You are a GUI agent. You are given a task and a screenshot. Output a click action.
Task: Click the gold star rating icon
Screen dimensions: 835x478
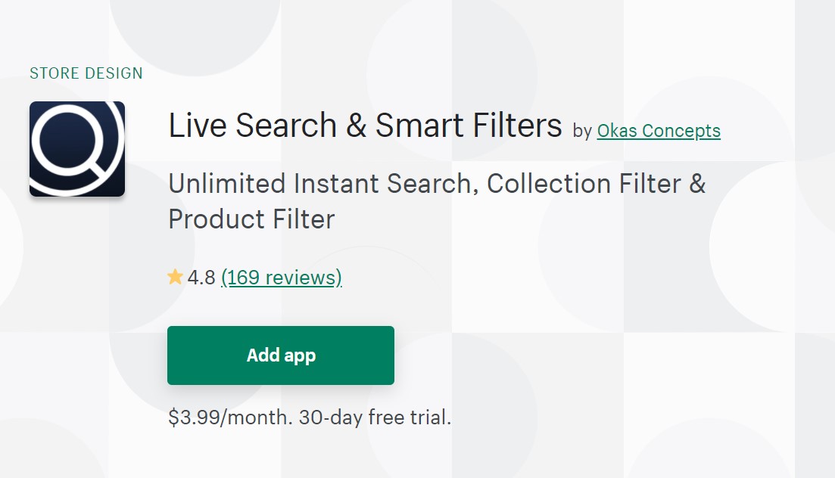(x=175, y=278)
